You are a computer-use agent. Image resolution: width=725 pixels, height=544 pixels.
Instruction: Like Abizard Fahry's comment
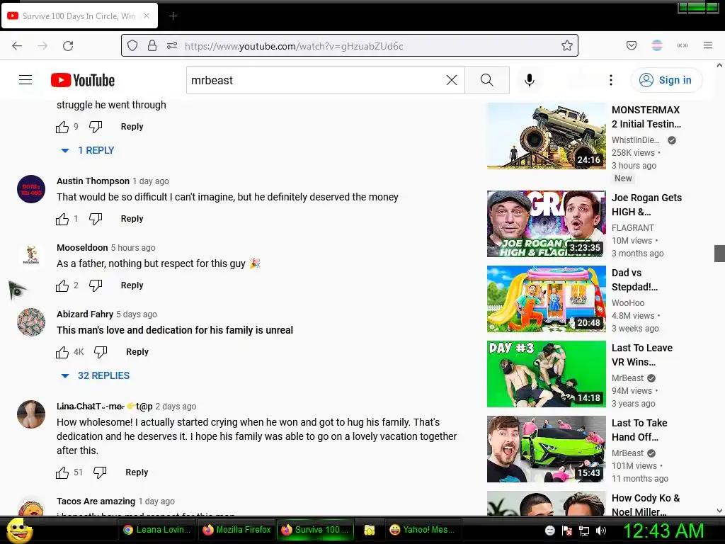pos(62,352)
